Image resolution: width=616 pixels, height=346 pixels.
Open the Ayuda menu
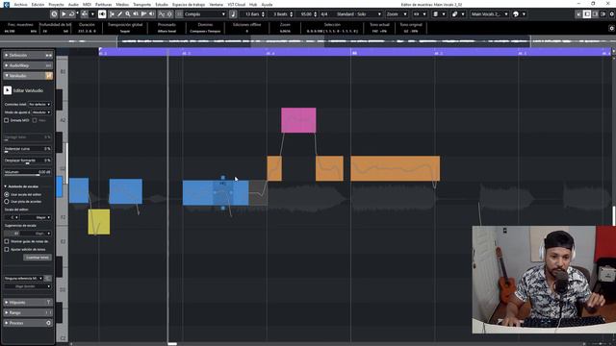[267, 4]
